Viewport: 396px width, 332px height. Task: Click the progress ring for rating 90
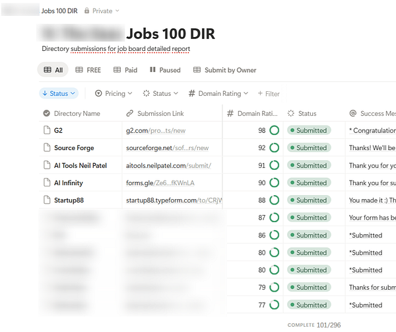pos(275,183)
